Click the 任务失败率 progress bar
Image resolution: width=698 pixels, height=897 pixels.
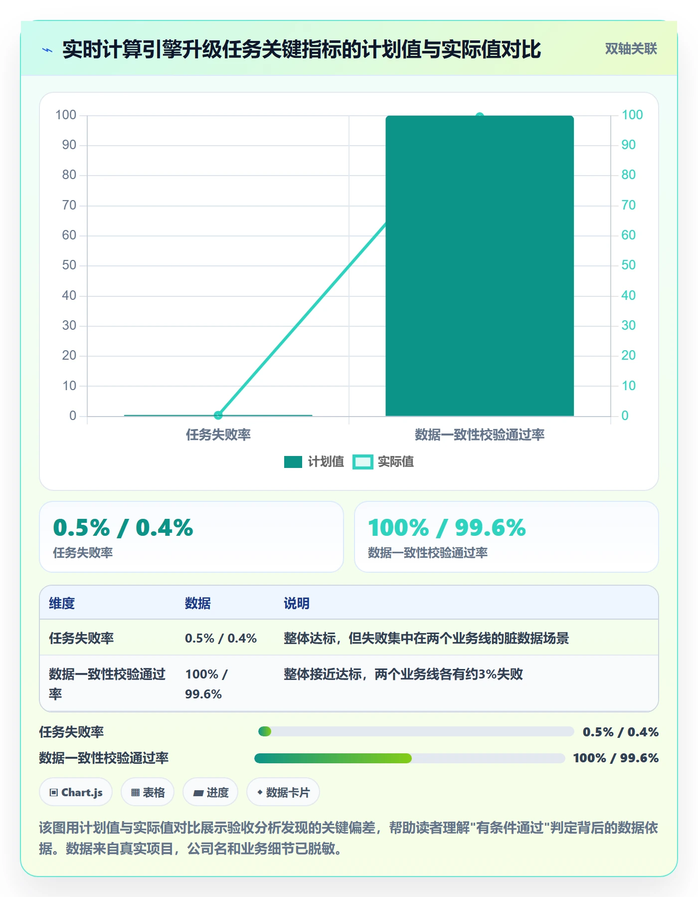coord(416,731)
